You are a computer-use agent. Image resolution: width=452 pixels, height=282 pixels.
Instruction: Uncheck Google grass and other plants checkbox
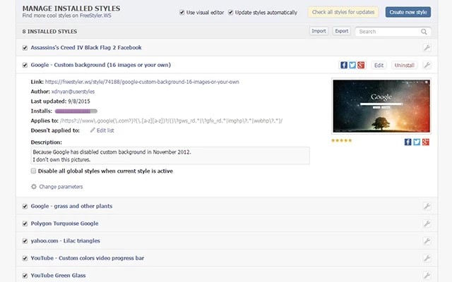click(25, 207)
